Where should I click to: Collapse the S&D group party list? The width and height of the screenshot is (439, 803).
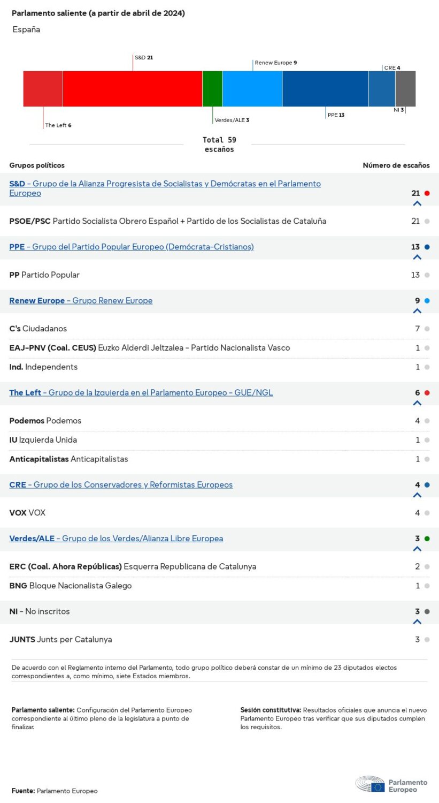point(417,203)
